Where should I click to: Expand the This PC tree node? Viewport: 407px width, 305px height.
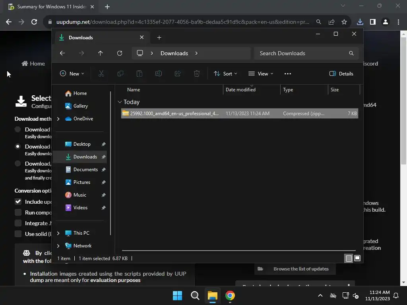point(58,233)
